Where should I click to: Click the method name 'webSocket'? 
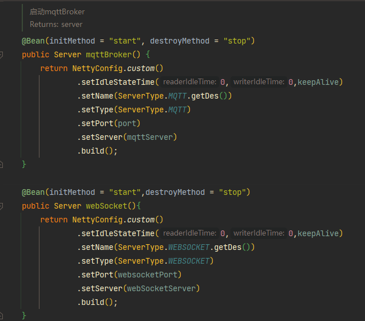coord(106,206)
